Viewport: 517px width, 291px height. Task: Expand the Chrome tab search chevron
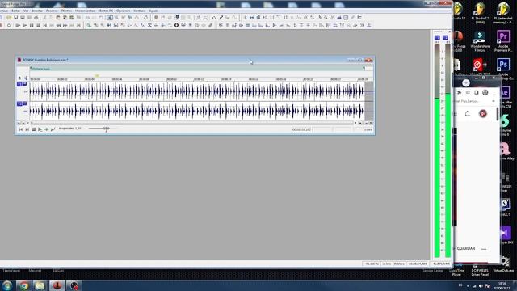466,82
